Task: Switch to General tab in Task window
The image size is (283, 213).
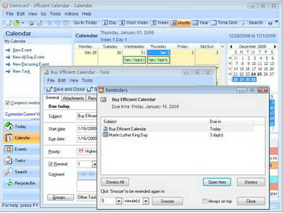Action: pos(52,97)
